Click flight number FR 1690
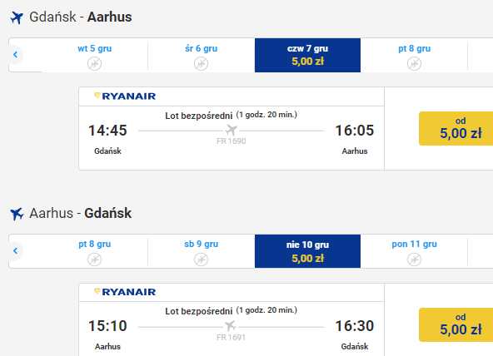Viewport: 493px width, 356px height. [x=232, y=141]
